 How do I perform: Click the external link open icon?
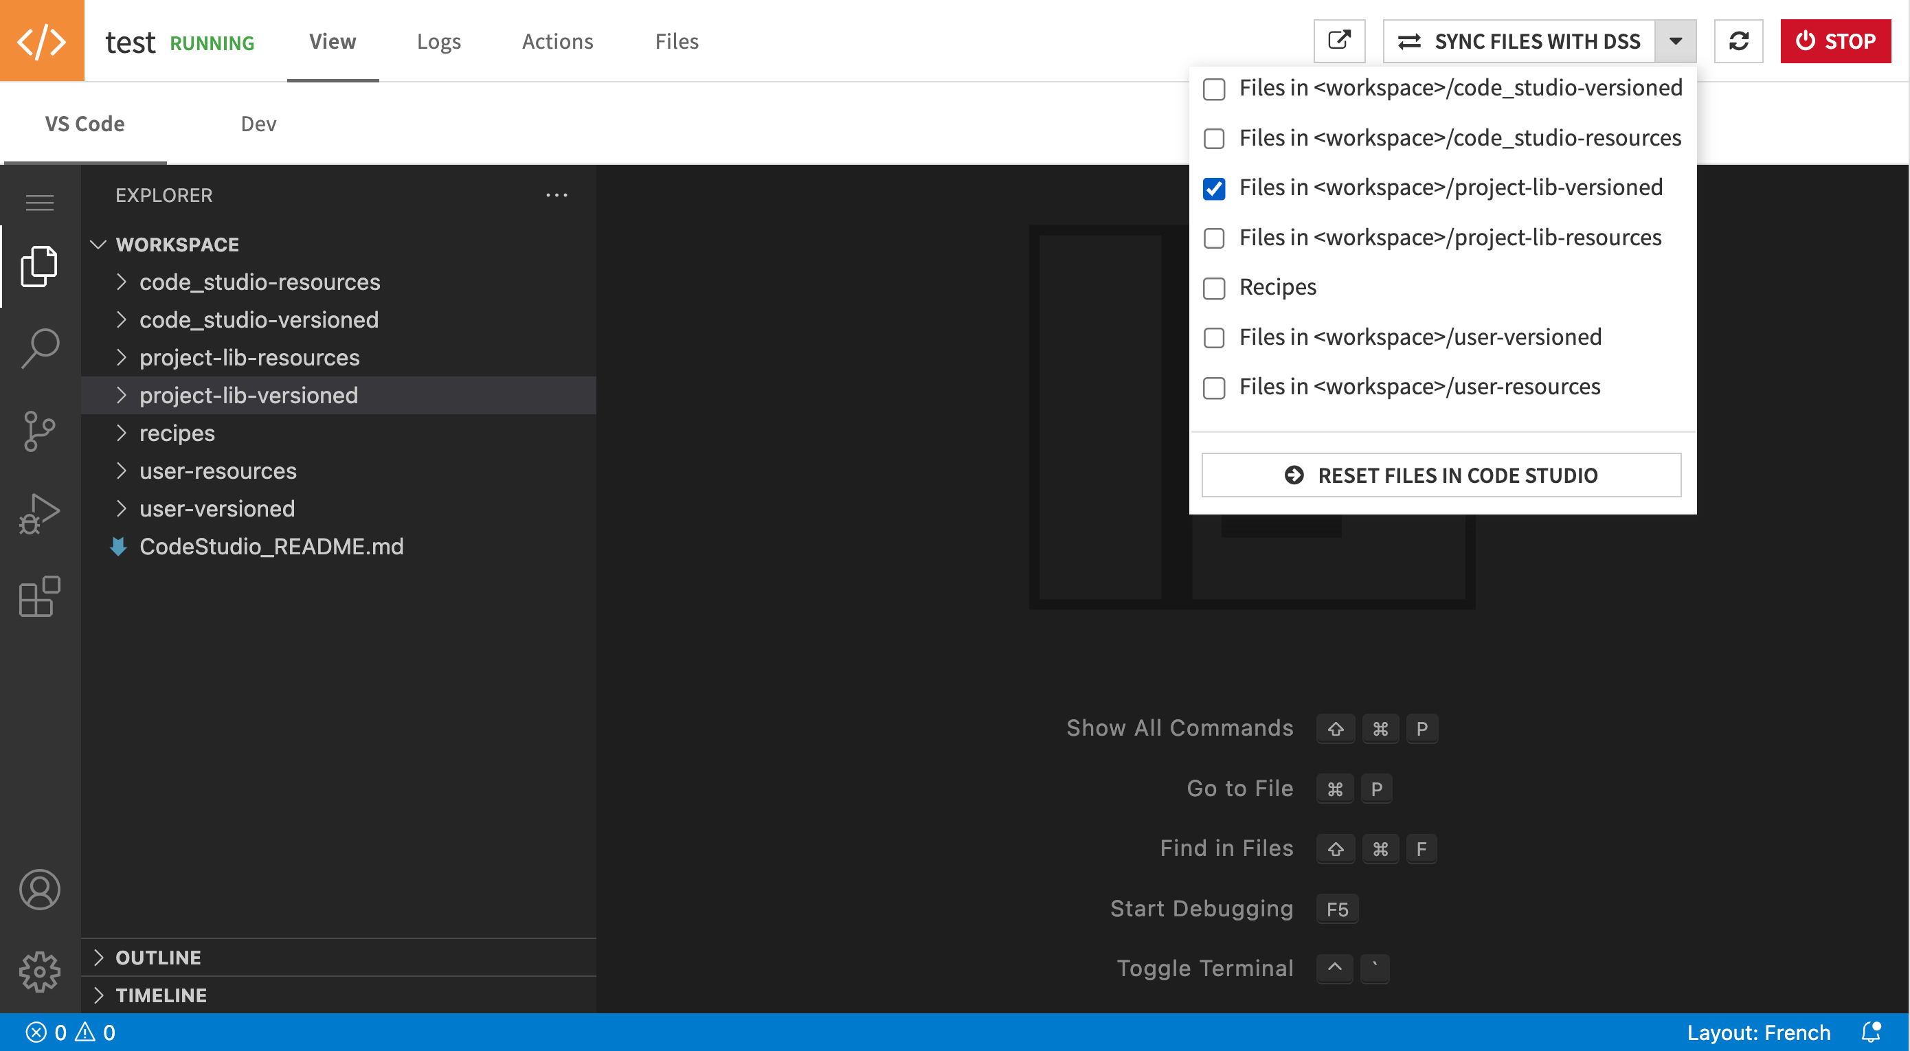[1339, 40]
